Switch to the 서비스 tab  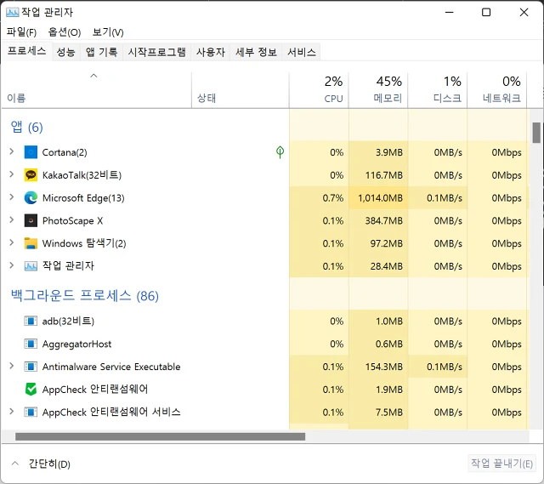302,52
